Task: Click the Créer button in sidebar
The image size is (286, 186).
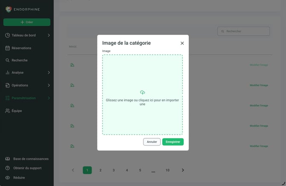Action: click(27, 22)
